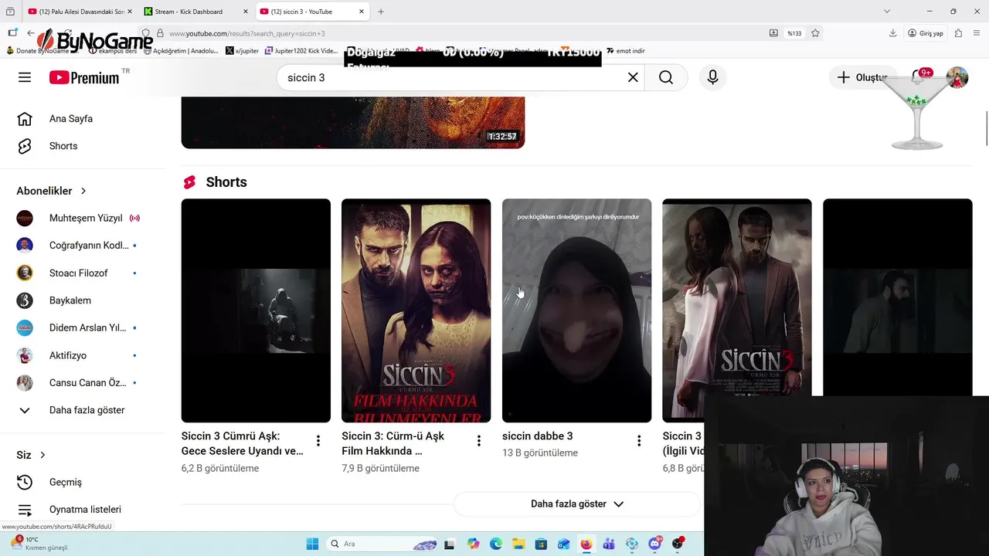Image resolution: width=989 pixels, height=556 pixels.
Task: Open the YouTube account avatar menu
Action: pyautogui.click(x=957, y=77)
